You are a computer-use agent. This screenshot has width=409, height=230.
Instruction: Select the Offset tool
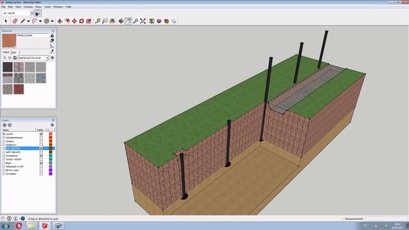click(67, 21)
